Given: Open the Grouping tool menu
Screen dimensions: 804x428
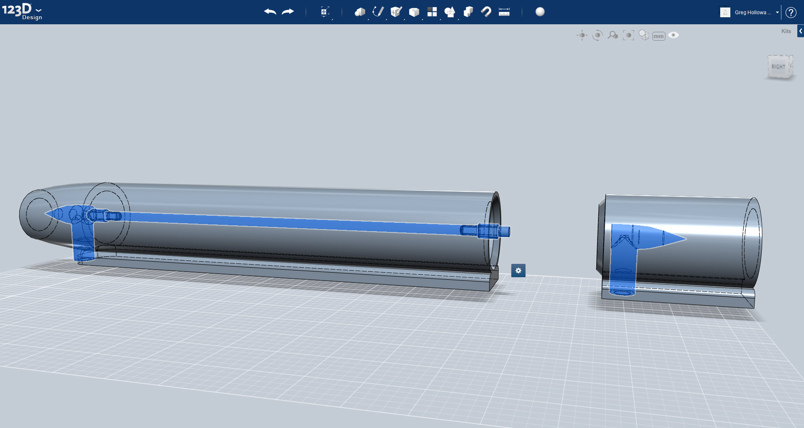Looking at the screenshot, I should point(450,12).
